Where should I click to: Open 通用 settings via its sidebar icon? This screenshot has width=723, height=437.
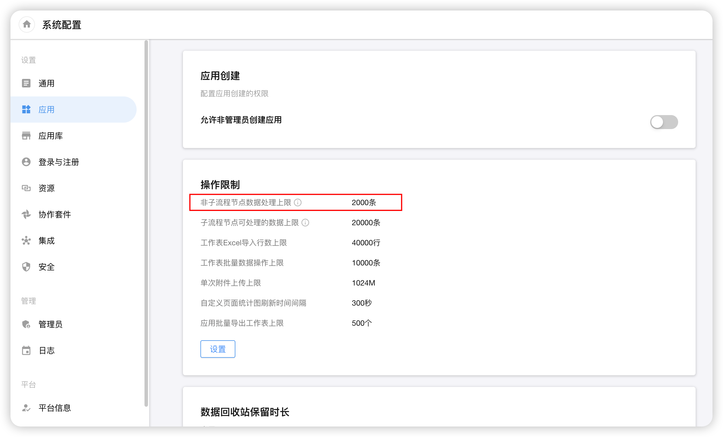tap(26, 83)
